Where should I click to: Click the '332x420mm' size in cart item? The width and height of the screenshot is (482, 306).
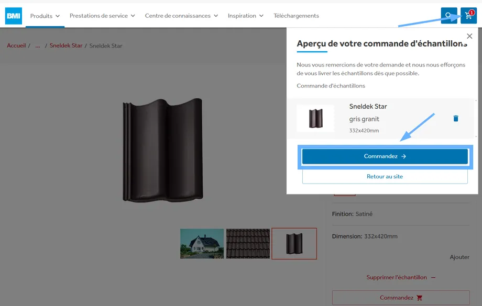(364, 130)
